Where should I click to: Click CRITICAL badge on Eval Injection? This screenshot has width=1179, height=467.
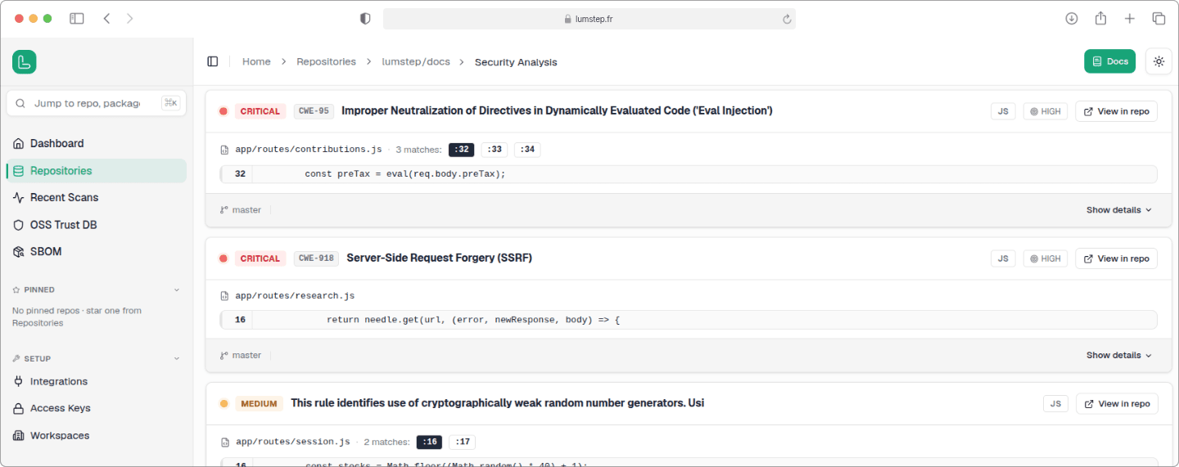[260, 111]
